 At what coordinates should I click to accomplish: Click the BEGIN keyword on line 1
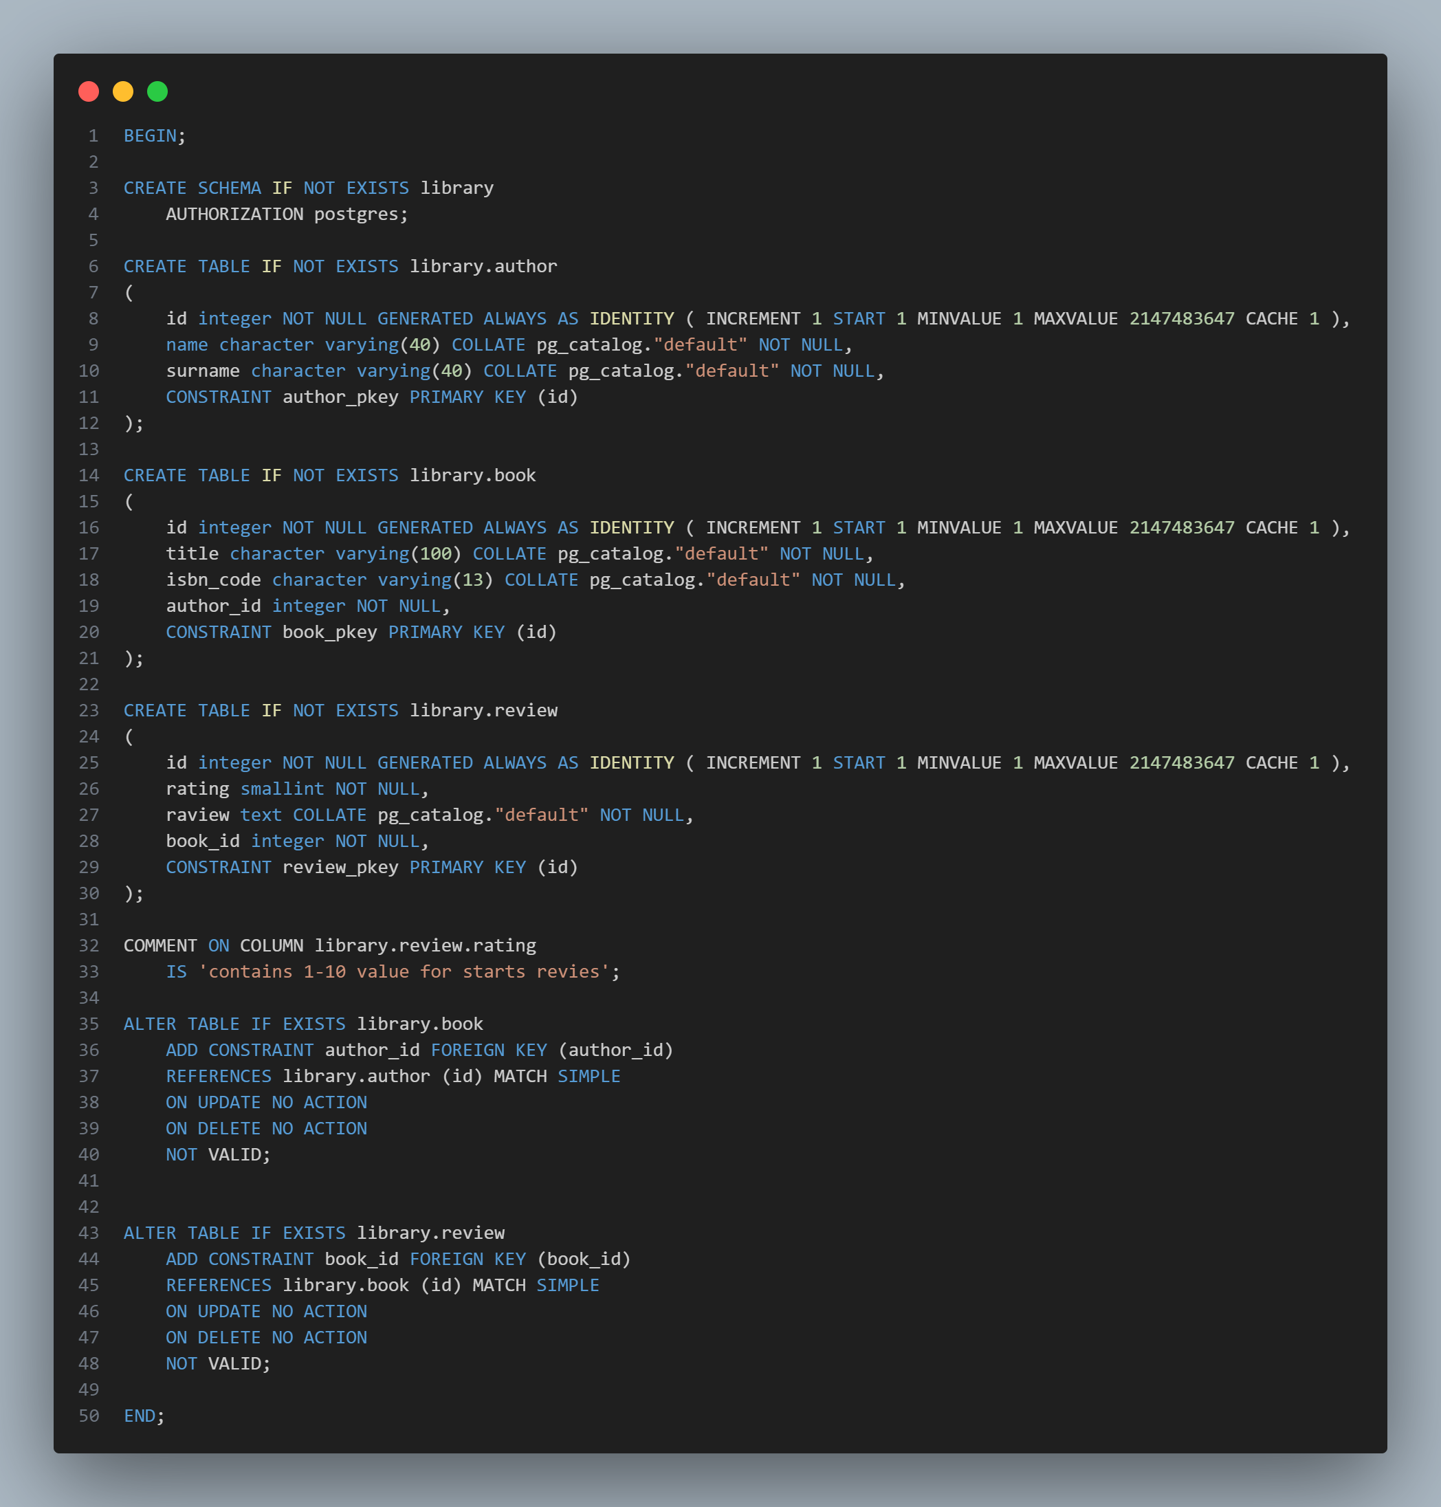[150, 136]
